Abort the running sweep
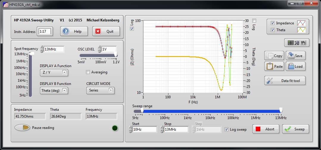Image resolution: width=321 pixels, height=150 pixels. pos(266,129)
